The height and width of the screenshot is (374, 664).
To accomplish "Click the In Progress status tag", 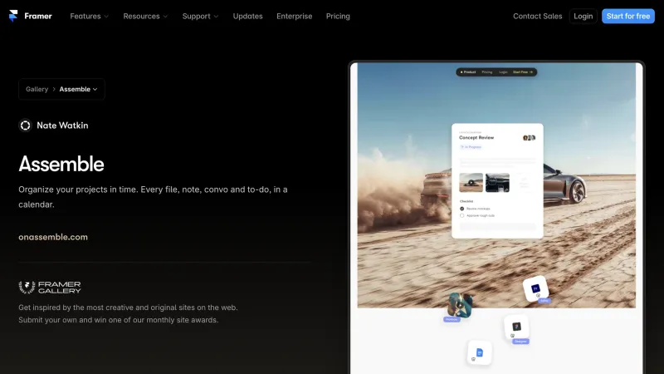I will (471, 147).
